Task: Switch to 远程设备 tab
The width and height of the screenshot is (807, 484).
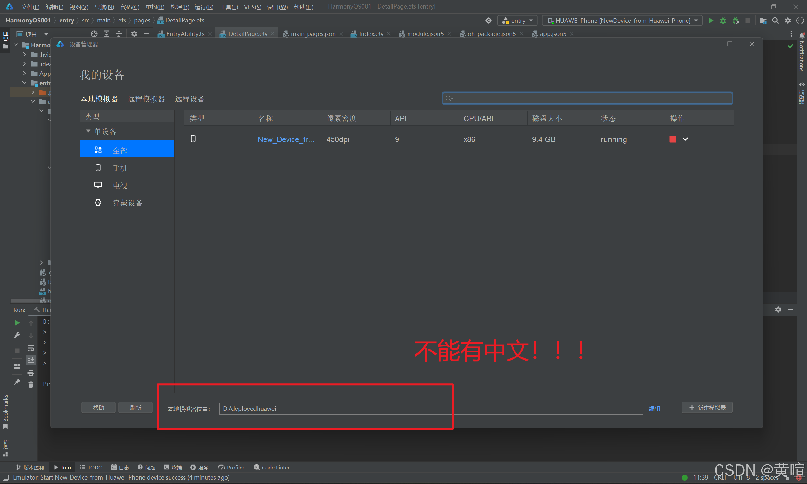Action: point(190,99)
